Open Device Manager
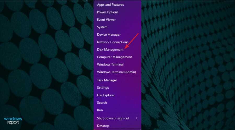 (x=109, y=35)
